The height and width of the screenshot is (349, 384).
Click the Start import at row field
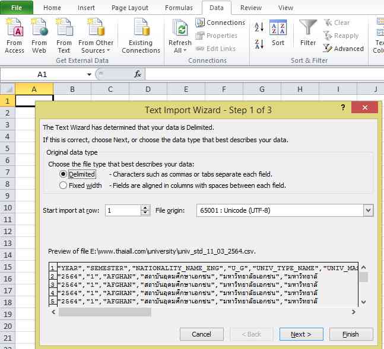122,210
